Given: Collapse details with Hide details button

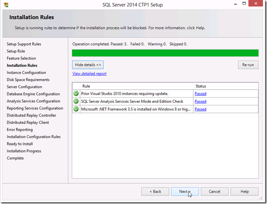Looking at the screenshot, I should [x=88, y=65].
